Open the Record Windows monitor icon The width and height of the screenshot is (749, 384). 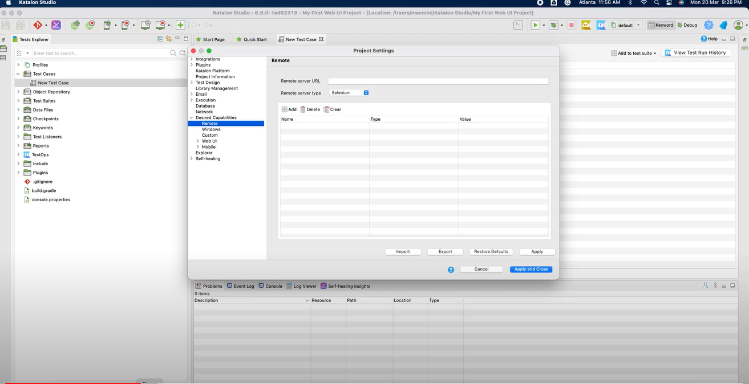(x=160, y=25)
